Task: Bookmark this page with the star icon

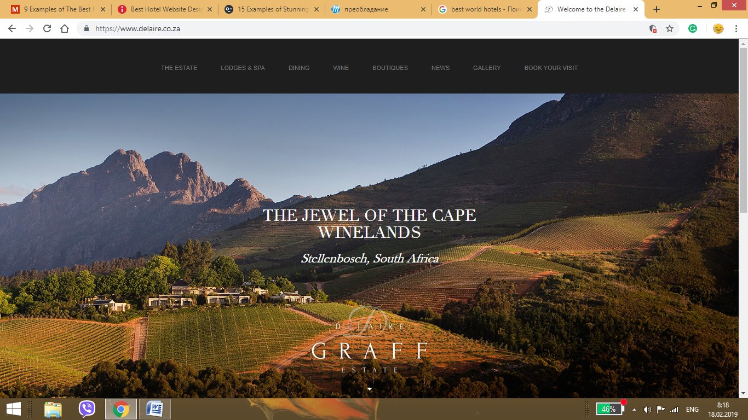Action: pos(670,29)
